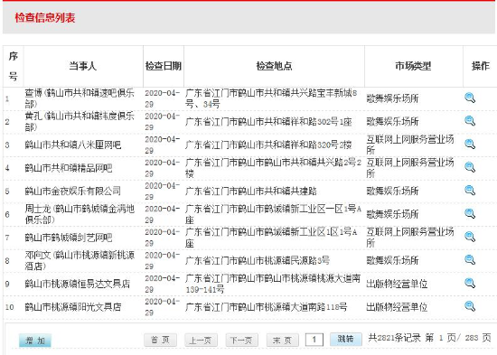Click the 检查地点 column header
The image size is (497, 355).
(x=274, y=66)
